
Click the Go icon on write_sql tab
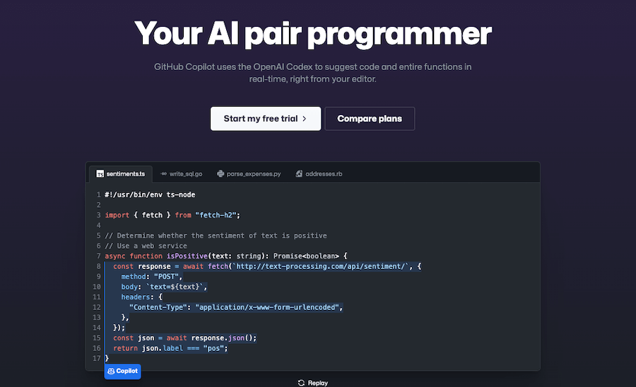click(163, 174)
